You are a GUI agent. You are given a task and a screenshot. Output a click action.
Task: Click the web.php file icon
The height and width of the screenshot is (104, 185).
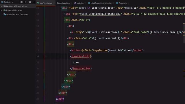pos(75,3)
